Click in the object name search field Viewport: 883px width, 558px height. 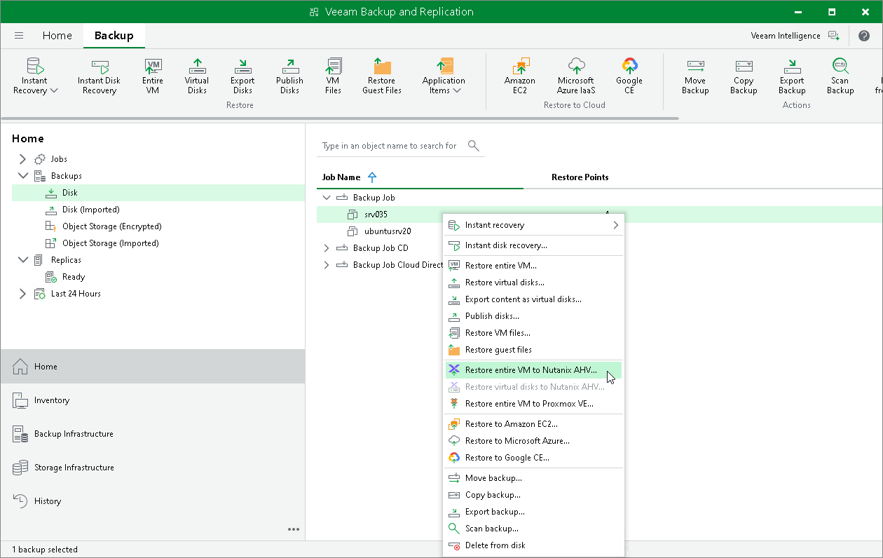point(390,146)
